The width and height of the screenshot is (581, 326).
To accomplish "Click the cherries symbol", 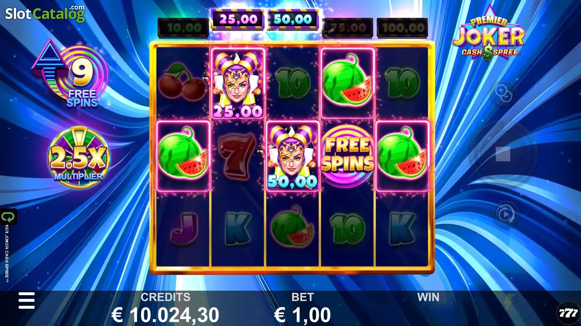I will click(182, 82).
